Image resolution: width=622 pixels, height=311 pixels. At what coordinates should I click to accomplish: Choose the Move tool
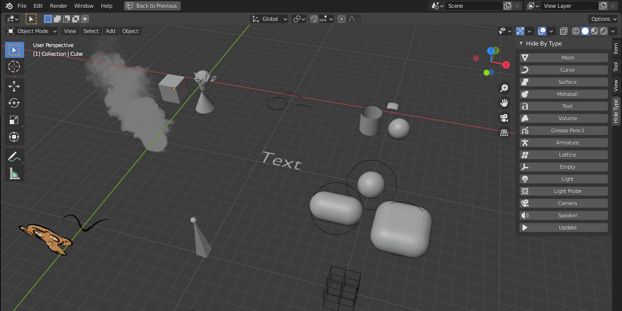(x=14, y=87)
